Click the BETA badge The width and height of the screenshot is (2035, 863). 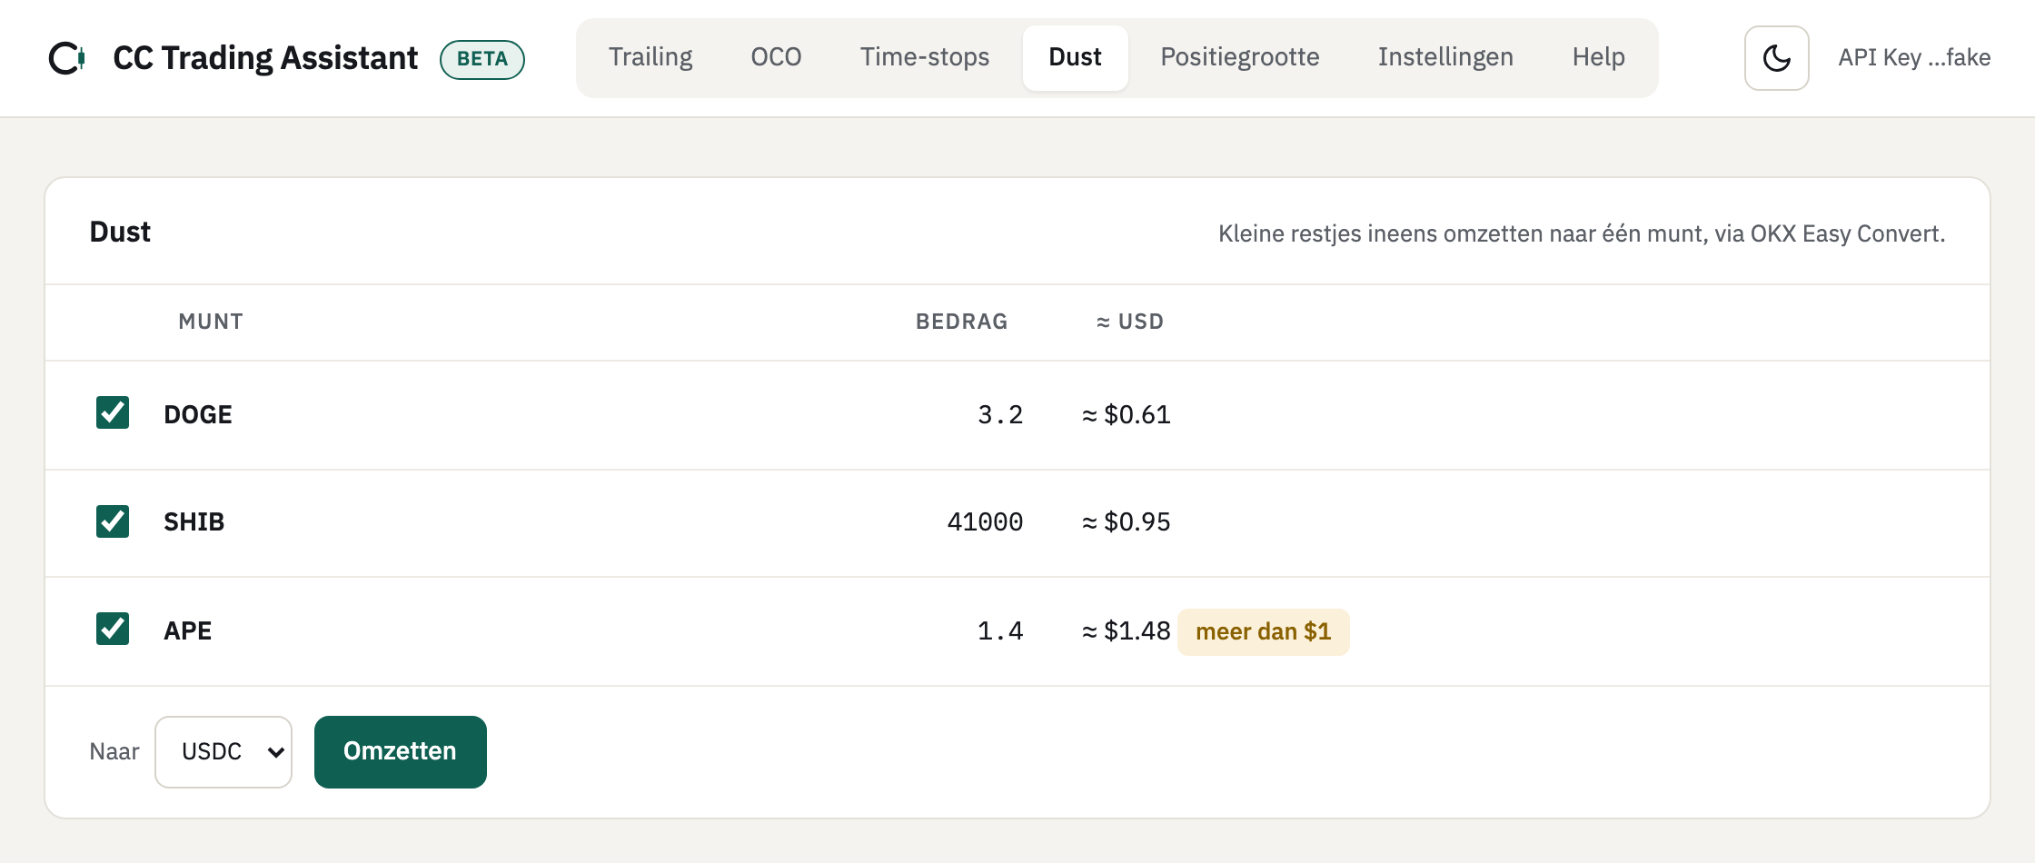click(x=482, y=59)
